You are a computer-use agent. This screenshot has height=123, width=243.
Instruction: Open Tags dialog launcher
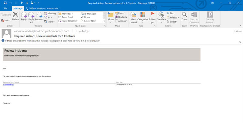coord(155,26)
